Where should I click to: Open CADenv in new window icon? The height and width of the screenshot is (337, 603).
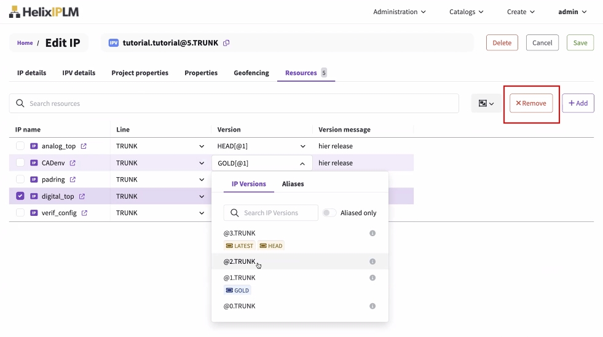pyautogui.click(x=73, y=163)
